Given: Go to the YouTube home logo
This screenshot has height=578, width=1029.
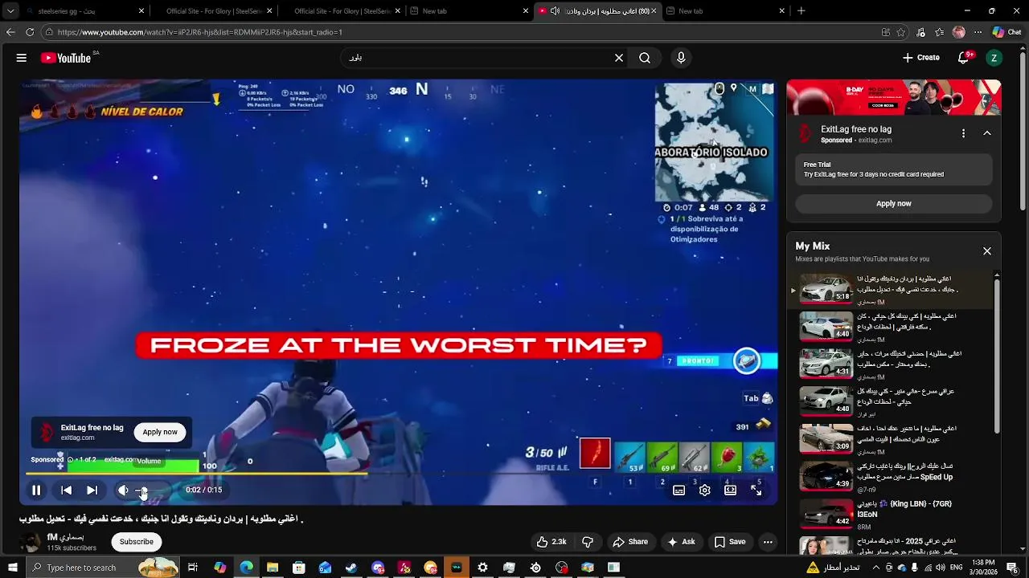Looking at the screenshot, I should point(65,58).
